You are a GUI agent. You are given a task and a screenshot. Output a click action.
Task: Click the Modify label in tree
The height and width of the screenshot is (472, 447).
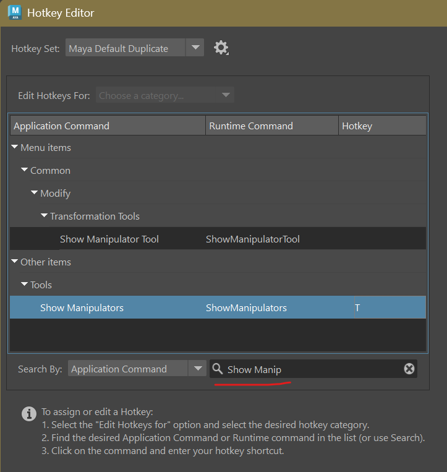[x=56, y=194]
